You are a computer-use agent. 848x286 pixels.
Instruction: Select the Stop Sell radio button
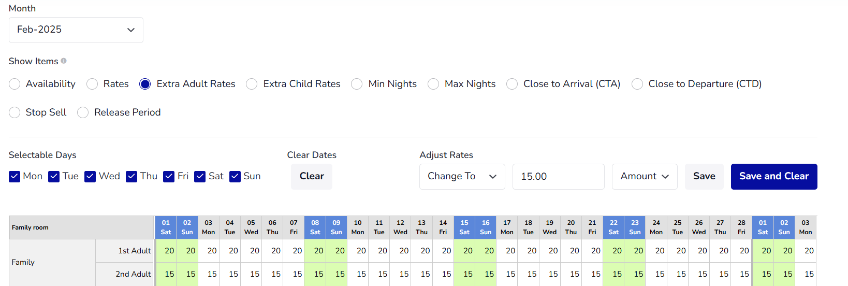coord(14,112)
